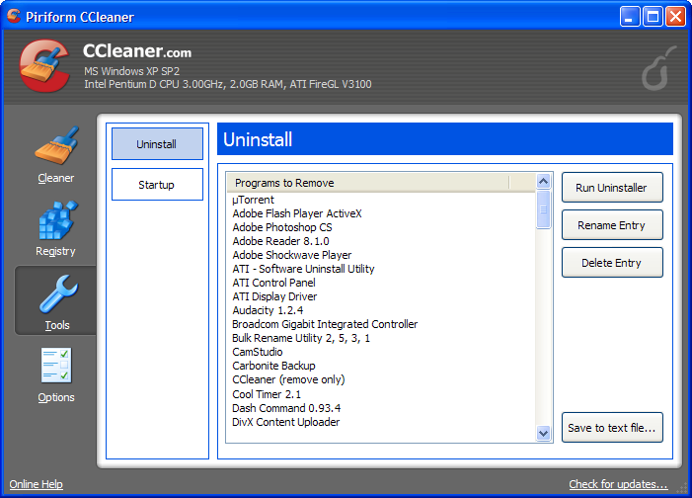Select Carbonite Backup entry
This screenshot has width=692, height=498.
(x=273, y=366)
